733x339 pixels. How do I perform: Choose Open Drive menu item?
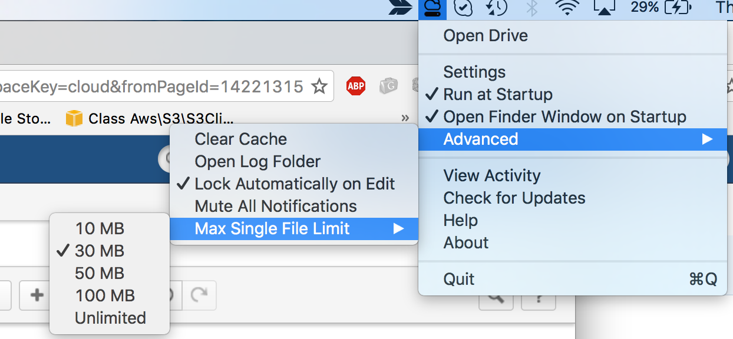click(x=486, y=35)
